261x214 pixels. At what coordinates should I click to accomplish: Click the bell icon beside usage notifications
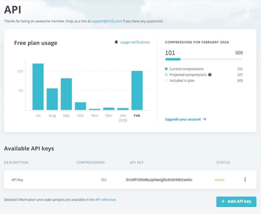point(116,42)
